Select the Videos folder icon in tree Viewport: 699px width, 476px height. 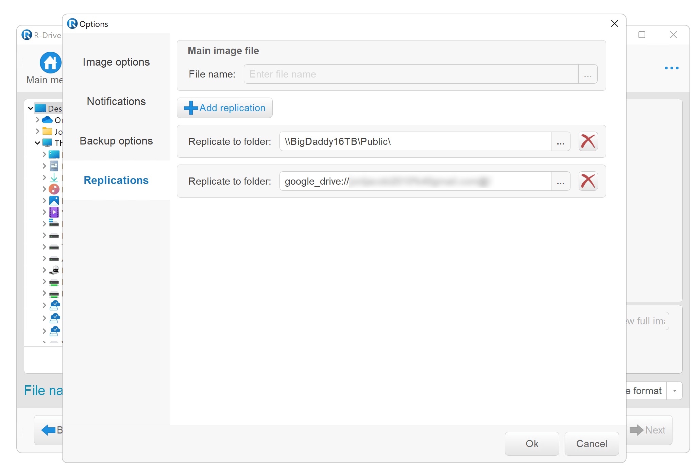coord(54,212)
